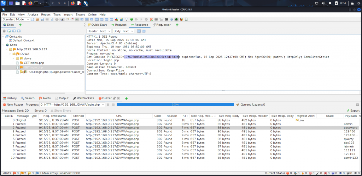Collapse the Contexts tree node
The height and width of the screenshot is (176, 362).
pos(3,37)
